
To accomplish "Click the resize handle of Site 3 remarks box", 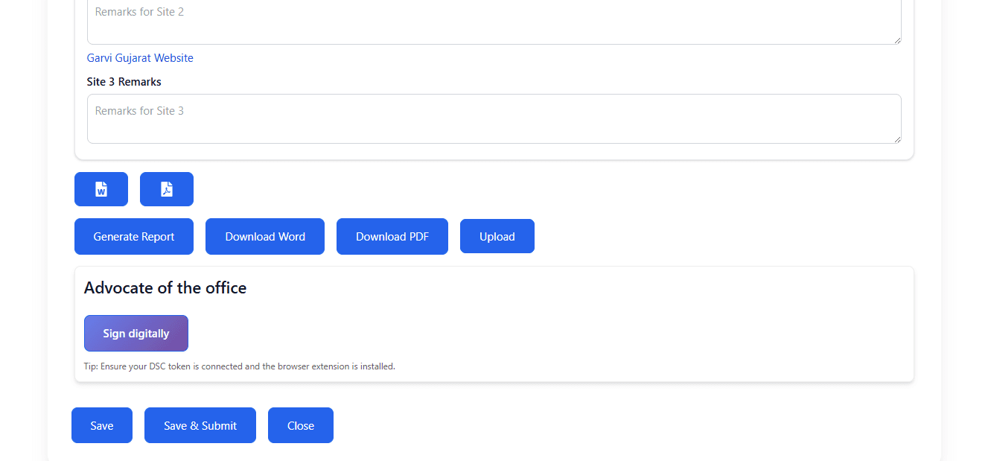I will point(896,139).
